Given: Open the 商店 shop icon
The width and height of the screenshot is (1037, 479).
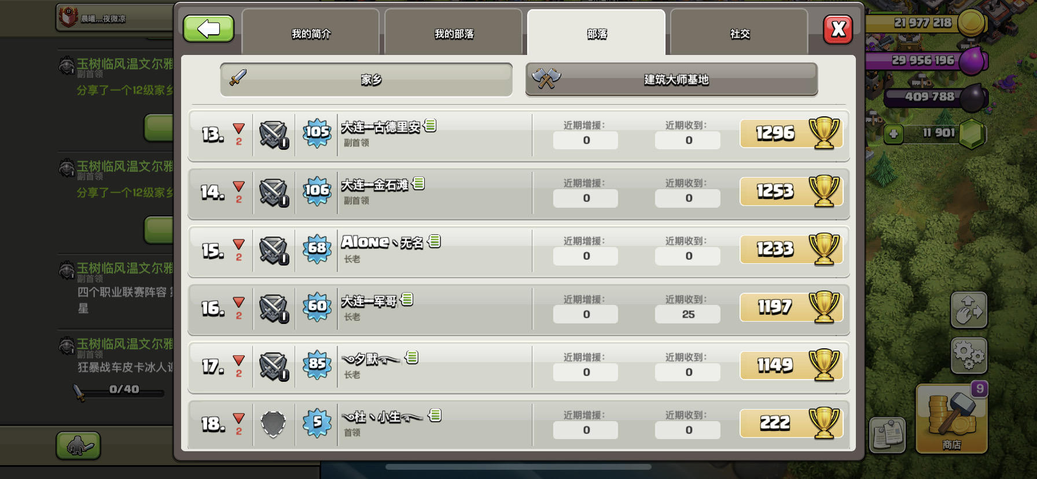Looking at the screenshot, I should coord(951,418).
